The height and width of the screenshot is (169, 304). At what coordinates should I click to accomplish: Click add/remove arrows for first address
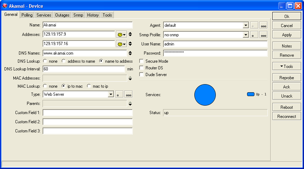click(130, 35)
